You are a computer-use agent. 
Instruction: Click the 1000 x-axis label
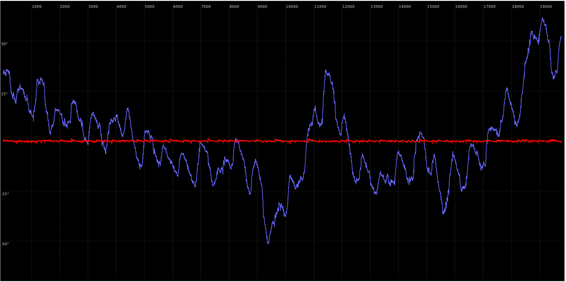[x=37, y=7]
